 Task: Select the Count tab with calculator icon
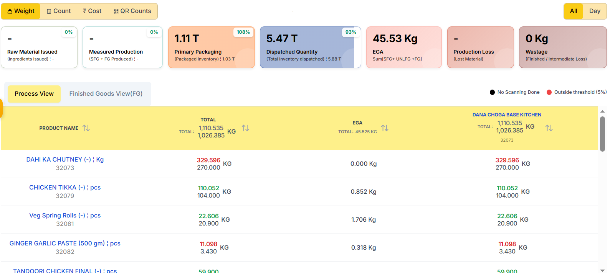coord(59,11)
